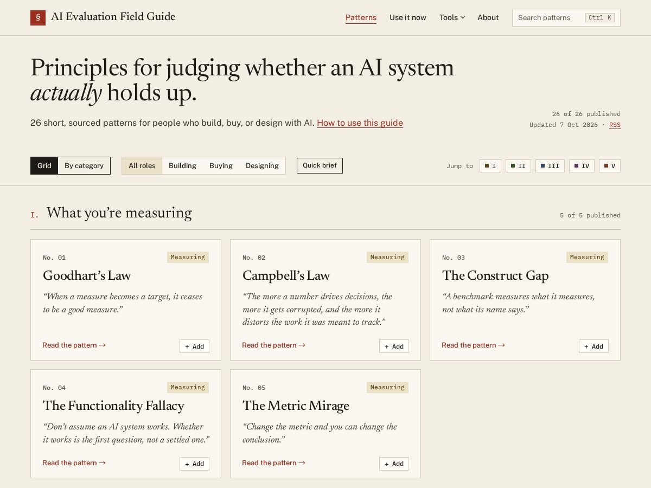Click the 'What you're measuring' section heading
651x488 pixels.
coord(119,213)
